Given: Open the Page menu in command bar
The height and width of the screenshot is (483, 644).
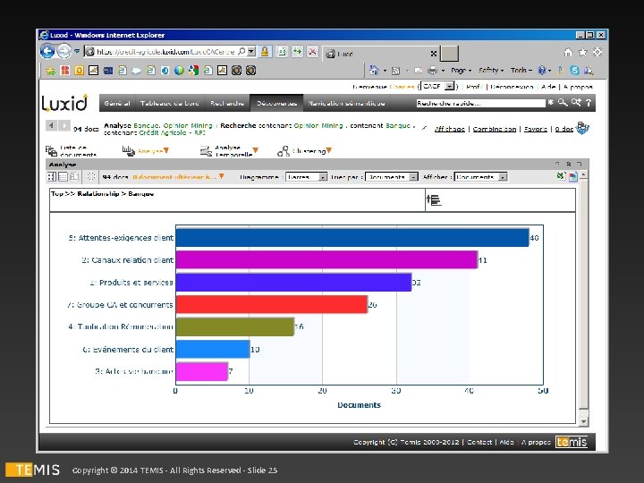Looking at the screenshot, I should (461, 71).
